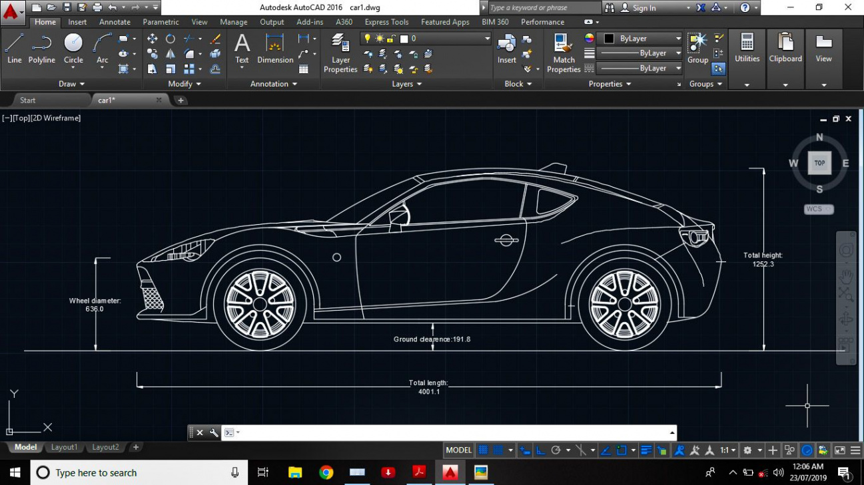Open the annotation scale 1:1 dropdown
Screen dimensions: 864x485
[x=727, y=450]
